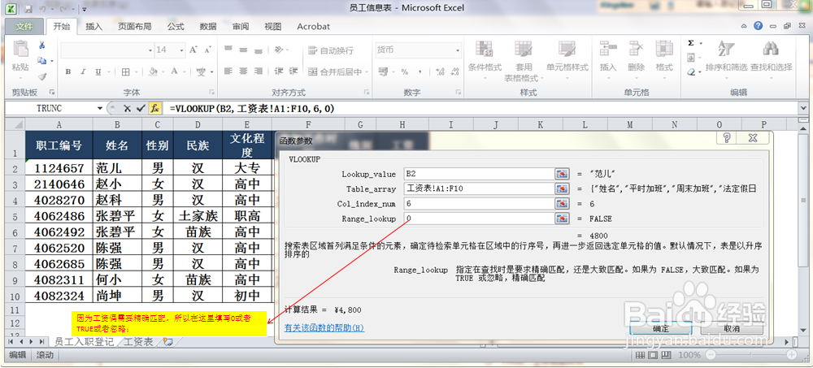Collapse dialog via Lookup_value range selector

(561, 174)
